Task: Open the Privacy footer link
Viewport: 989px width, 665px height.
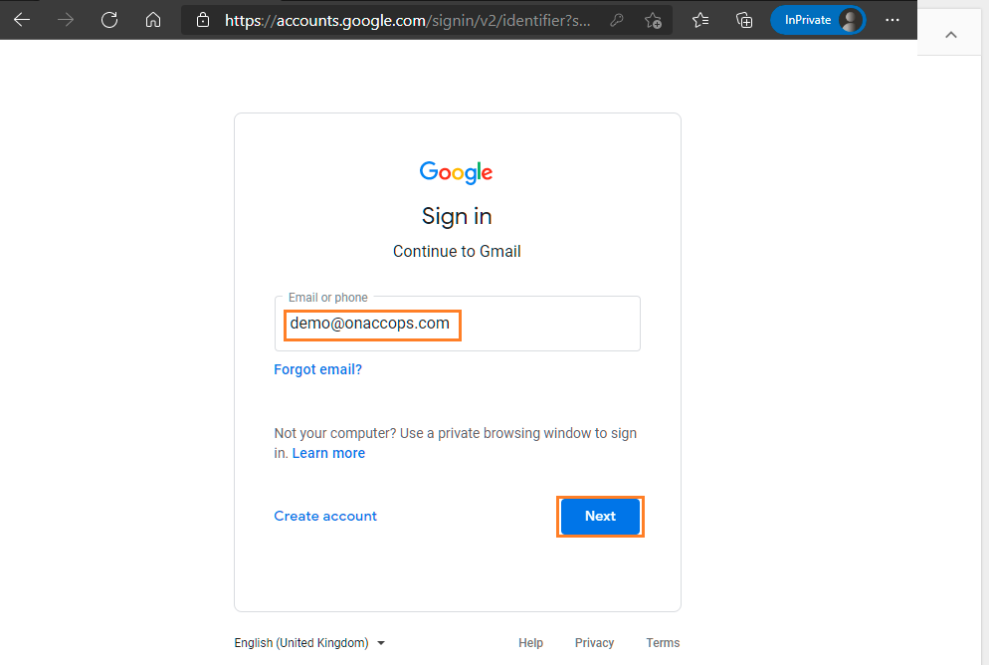Action: click(x=594, y=643)
